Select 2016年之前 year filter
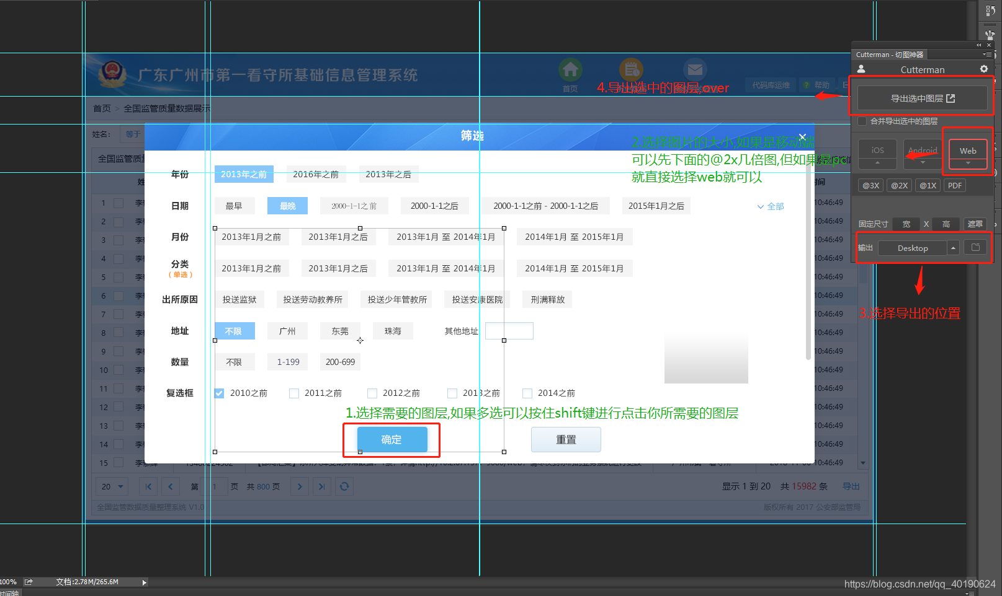1002x596 pixels. [316, 174]
